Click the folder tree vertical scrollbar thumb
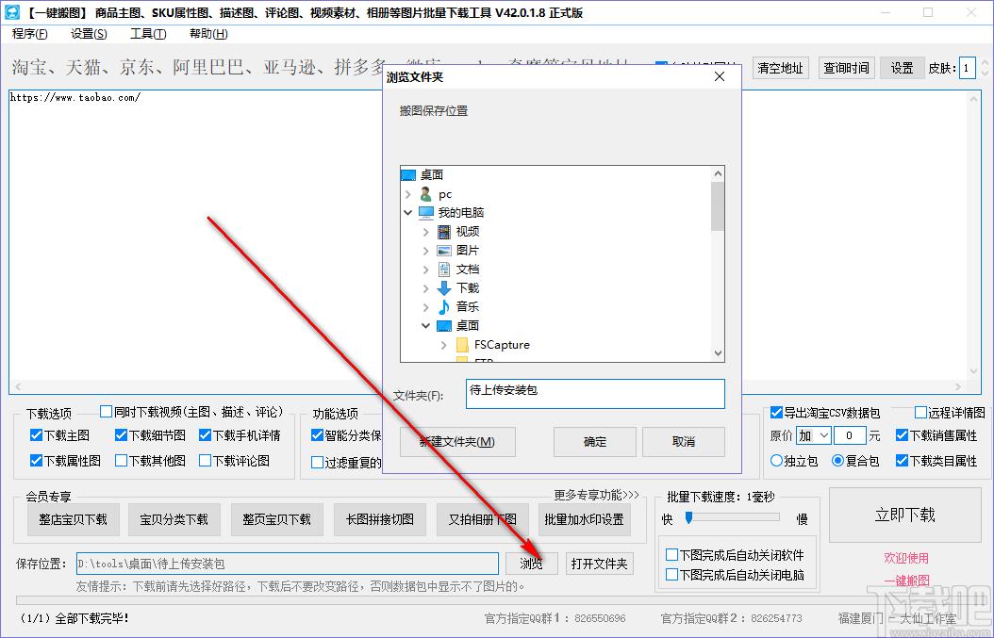This screenshot has height=638, width=994. click(718, 206)
